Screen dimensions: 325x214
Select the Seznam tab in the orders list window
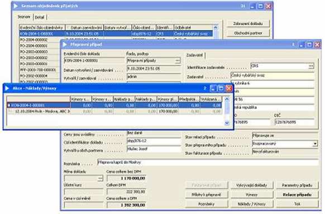24,17
